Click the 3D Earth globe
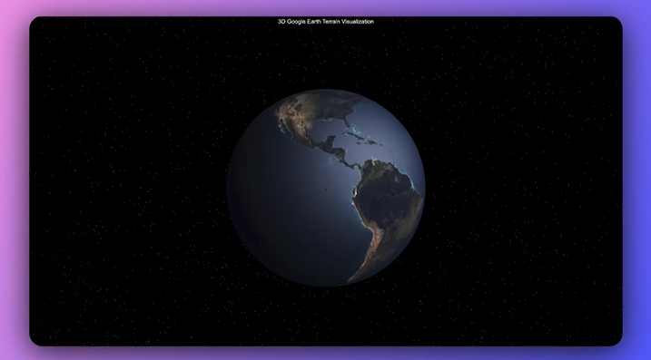 click(326, 188)
